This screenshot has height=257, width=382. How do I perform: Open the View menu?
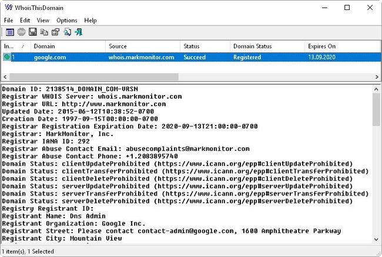(x=43, y=21)
